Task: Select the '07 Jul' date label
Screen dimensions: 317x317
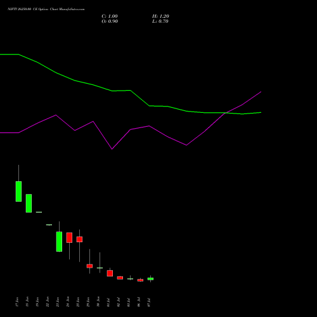Action: [x=149, y=302]
